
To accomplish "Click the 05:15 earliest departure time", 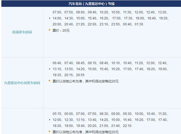I will click(x=57, y=114).
